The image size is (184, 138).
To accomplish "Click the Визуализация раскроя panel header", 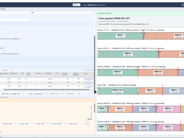I will [140, 13].
